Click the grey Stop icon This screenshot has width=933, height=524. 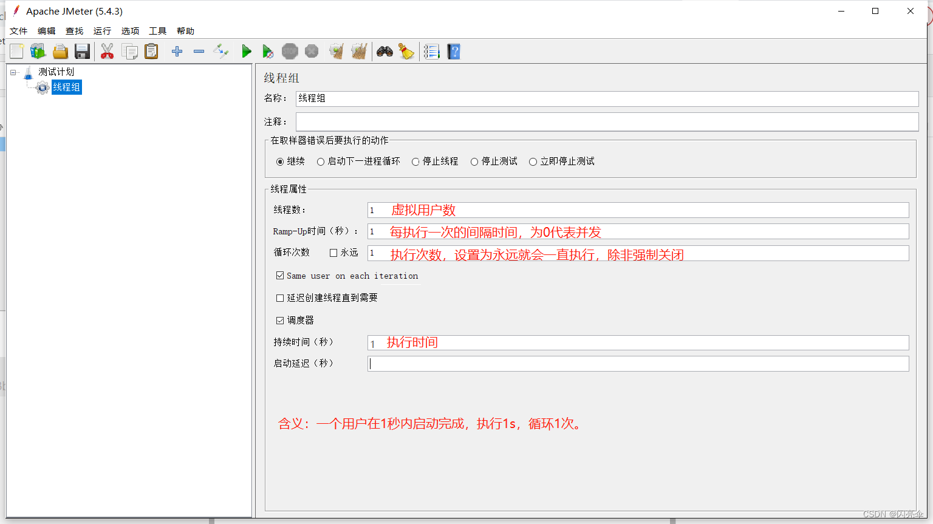[x=290, y=52]
